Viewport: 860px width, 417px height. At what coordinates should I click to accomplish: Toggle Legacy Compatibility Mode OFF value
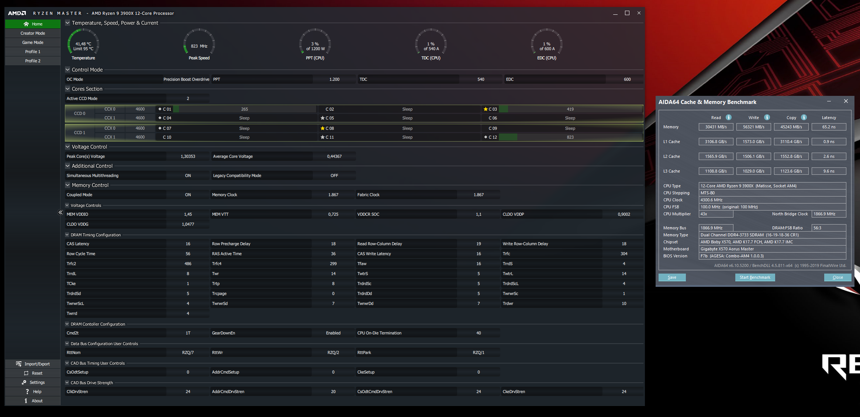(334, 176)
